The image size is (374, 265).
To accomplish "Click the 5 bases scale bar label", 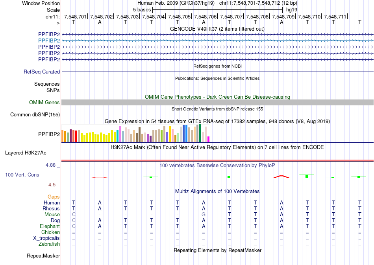I will (142, 10).
